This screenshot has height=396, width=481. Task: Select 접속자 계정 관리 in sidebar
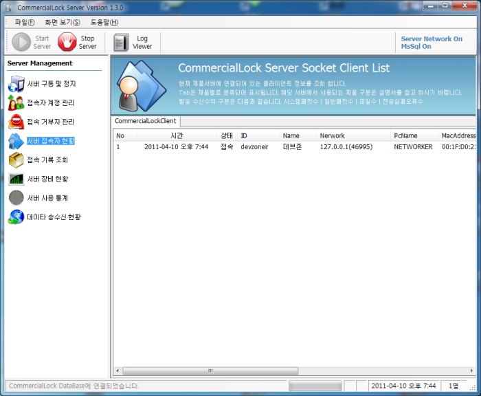pos(51,103)
